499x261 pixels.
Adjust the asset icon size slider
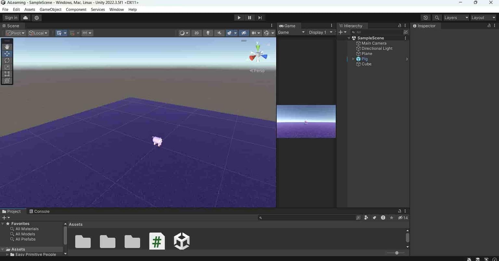point(397,253)
